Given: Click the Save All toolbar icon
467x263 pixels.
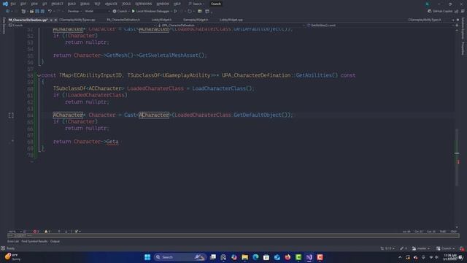Looking at the screenshot, I should point(42,12).
